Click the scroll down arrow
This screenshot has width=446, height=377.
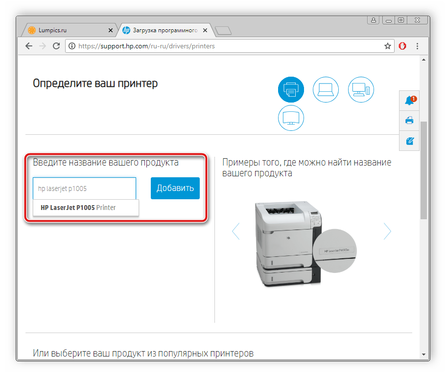point(424,355)
